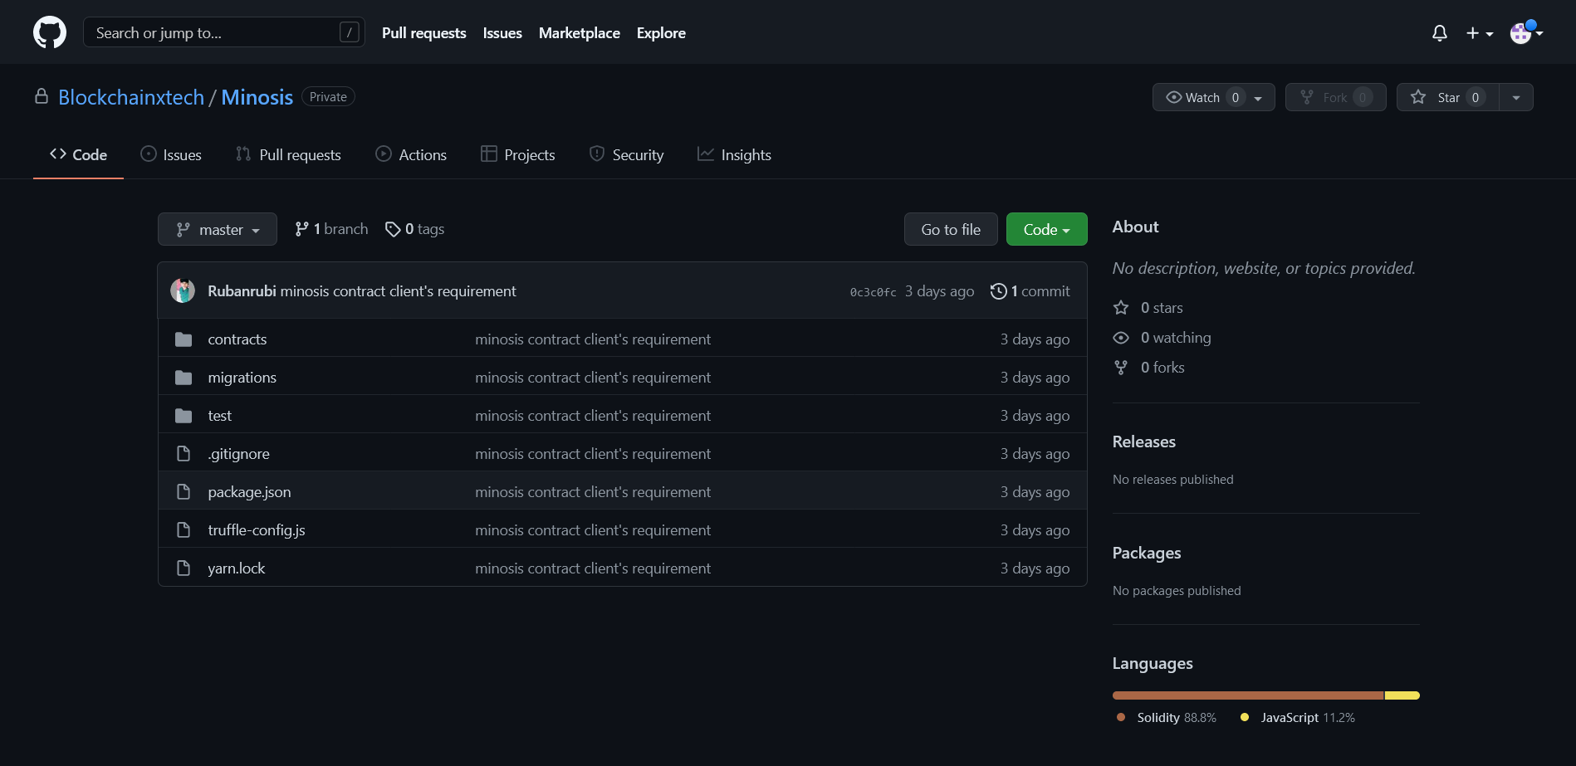This screenshot has width=1576, height=766.
Task: Go to GitHub home via Octocat logo
Action: (50, 32)
